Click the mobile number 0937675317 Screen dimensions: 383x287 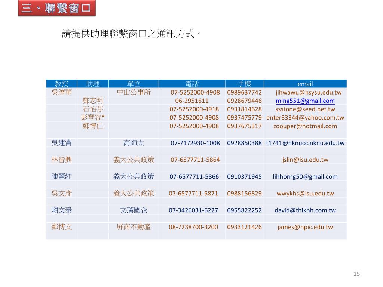[244, 126]
